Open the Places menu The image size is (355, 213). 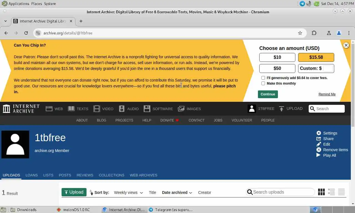pyautogui.click(x=37, y=4)
